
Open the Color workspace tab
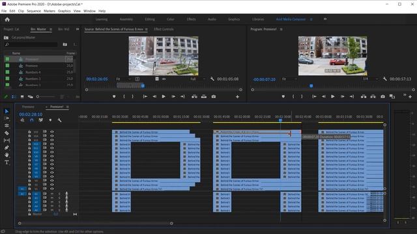(171, 19)
